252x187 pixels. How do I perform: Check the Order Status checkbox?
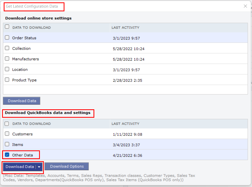tap(7, 38)
